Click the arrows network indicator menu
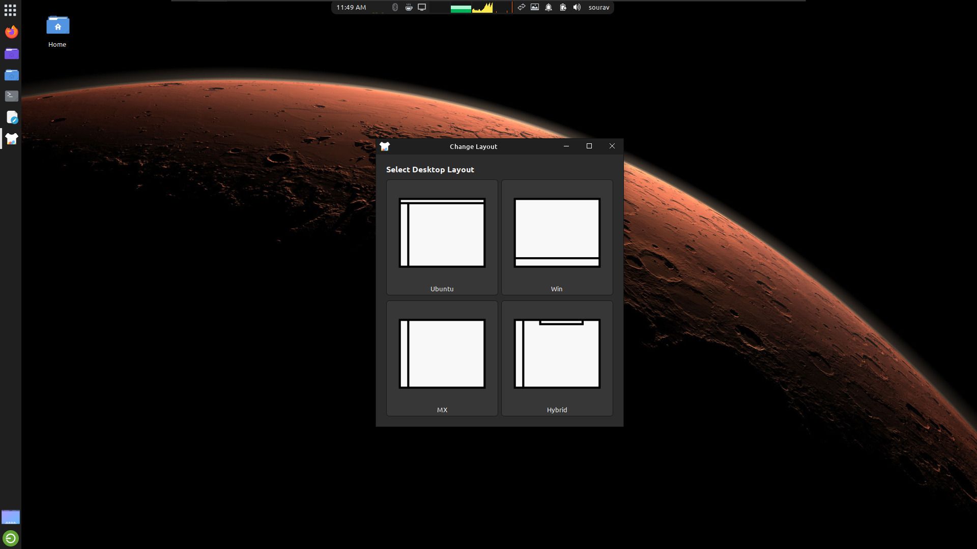 click(x=521, y=7)
